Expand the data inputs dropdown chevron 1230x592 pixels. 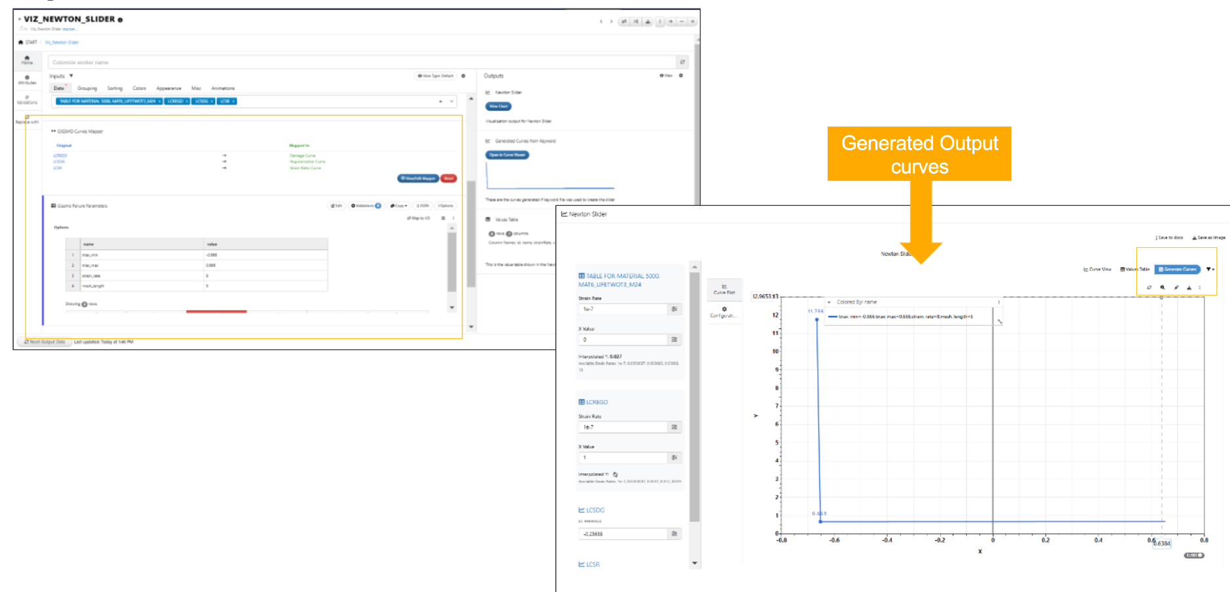tap(452, 101)
